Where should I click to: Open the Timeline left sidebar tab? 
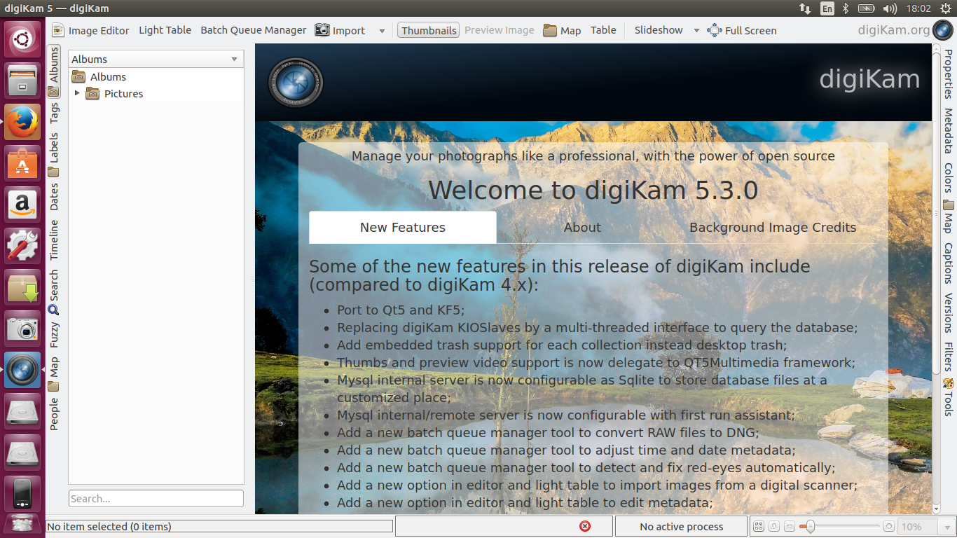54,240
